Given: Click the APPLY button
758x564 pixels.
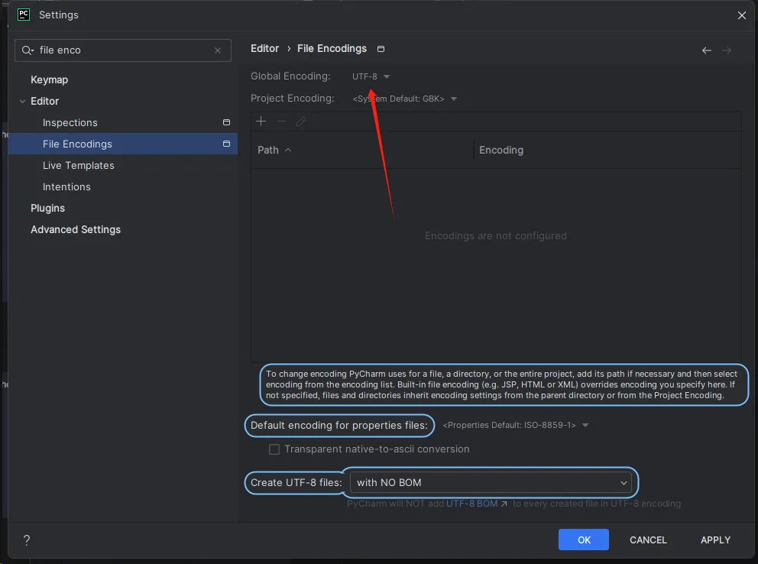Looking at the screenshot, I should 715,540.
